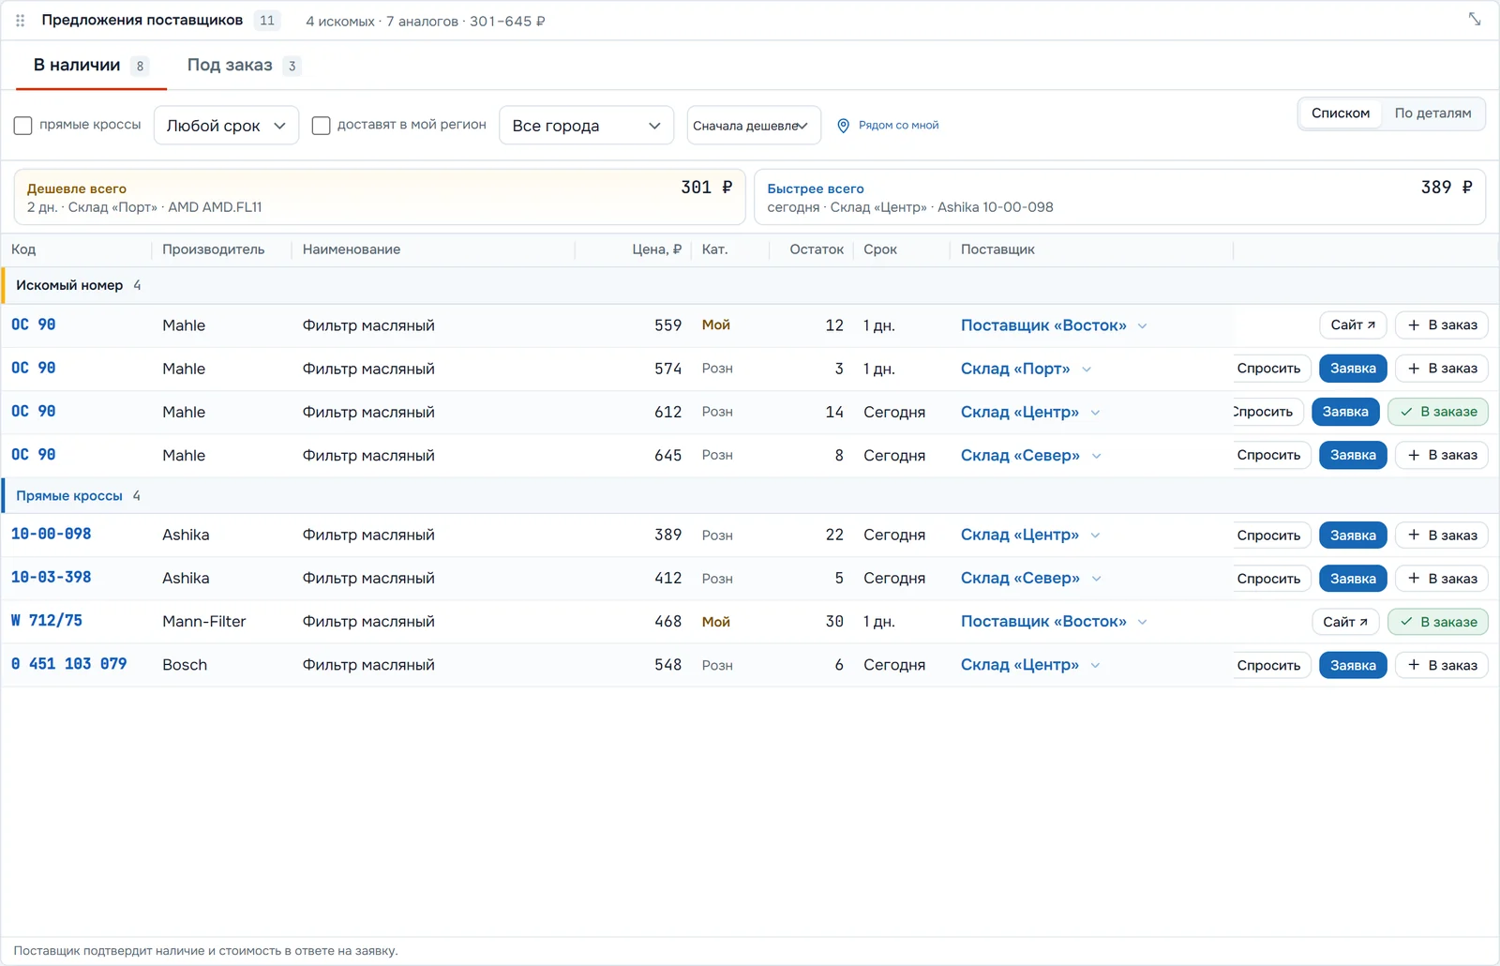1500x966 pixels.
Task: Click В заказ for the 559 Mahle row
Action: [x=1442, y=325]
